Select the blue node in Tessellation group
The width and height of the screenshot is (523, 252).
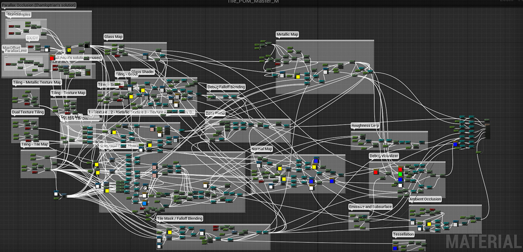pyautogui.click(x=395, y=248)
